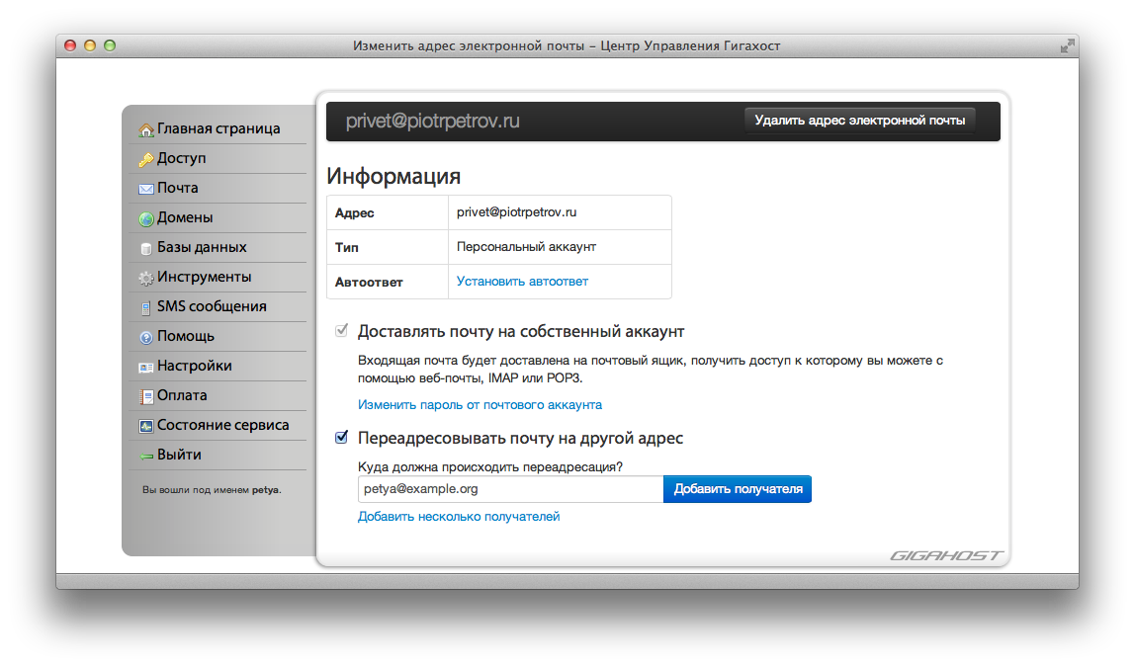The height and width of the screenshot is (667, 1135).
Task: Uncheck Переадресовывать почту на другой адрес
Action: pos(341,437)
